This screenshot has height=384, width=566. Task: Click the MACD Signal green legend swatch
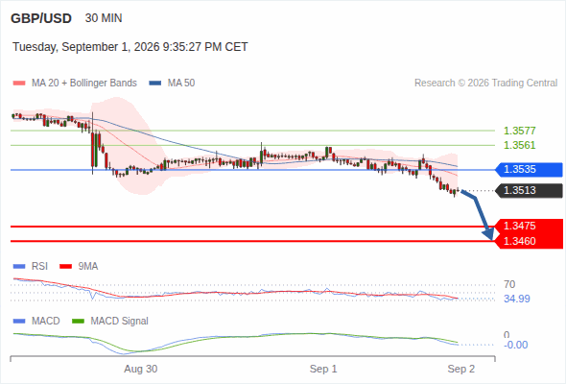pyautogui.click(x=78, y=322)
